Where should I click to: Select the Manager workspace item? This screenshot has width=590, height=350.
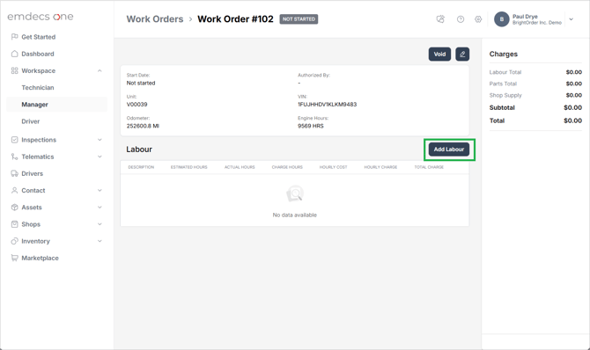(57, 105)
